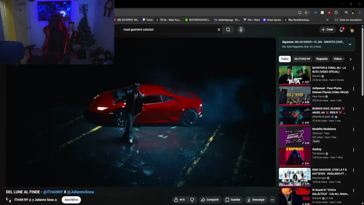Click the red S extension icon
The height and width of the screenshot is (205, 364).
click(x=329, y=13)
